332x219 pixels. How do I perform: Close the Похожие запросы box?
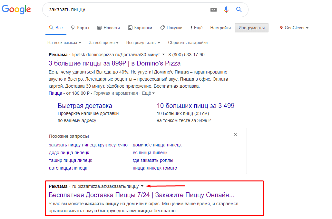click(235, 135)
